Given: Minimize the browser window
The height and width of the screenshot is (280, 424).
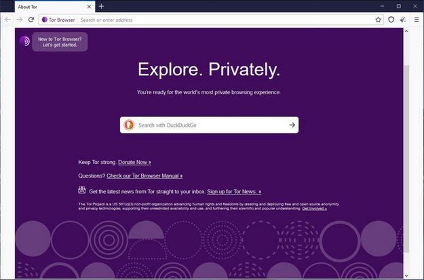Looking at the screenshot, I should coord(382,6).
